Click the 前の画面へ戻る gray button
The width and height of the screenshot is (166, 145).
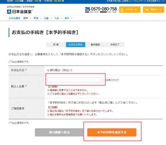pyautogui.click(x=59, y=132)
